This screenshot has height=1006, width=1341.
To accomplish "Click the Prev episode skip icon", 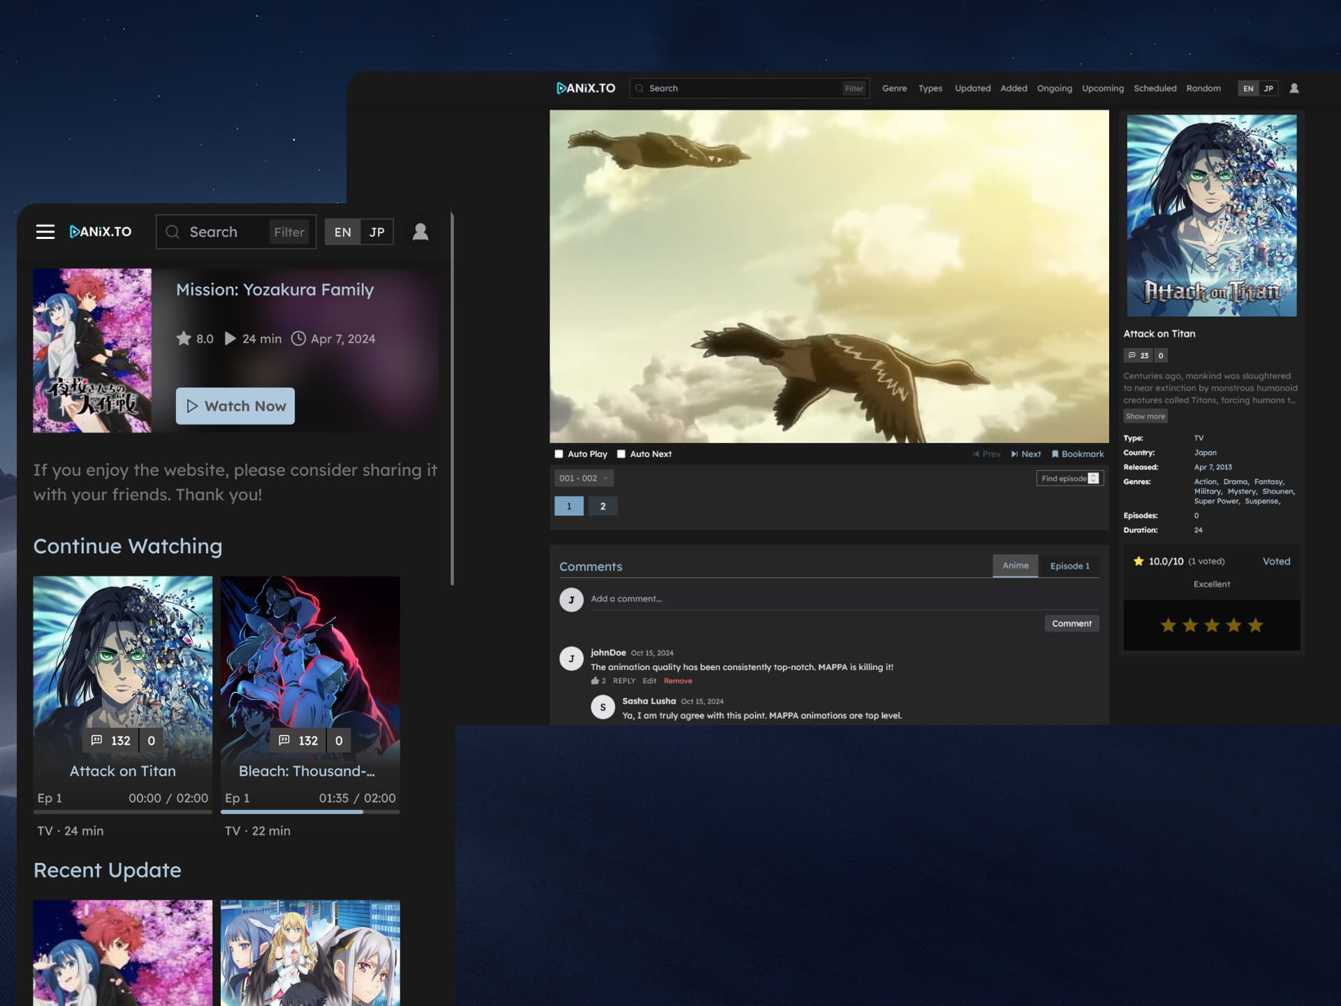I will tap(976, 454).
